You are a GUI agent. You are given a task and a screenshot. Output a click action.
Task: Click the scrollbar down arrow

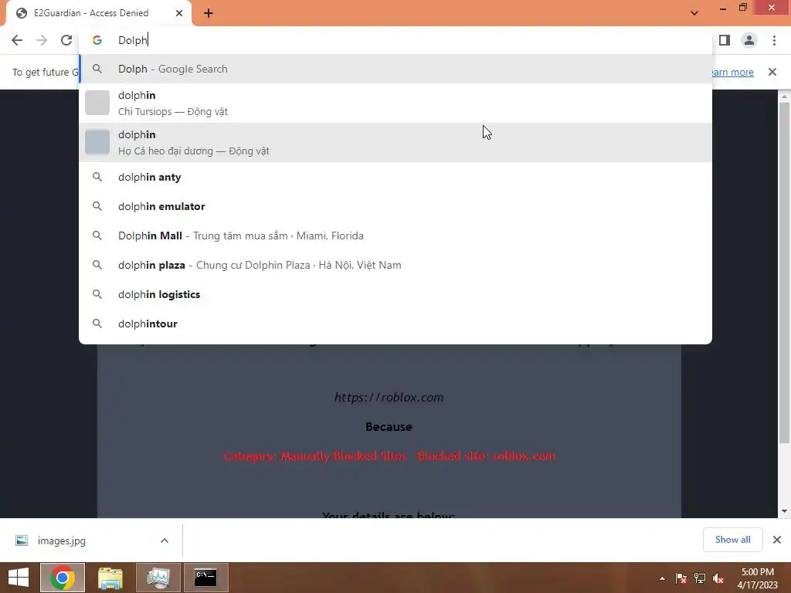784,511
